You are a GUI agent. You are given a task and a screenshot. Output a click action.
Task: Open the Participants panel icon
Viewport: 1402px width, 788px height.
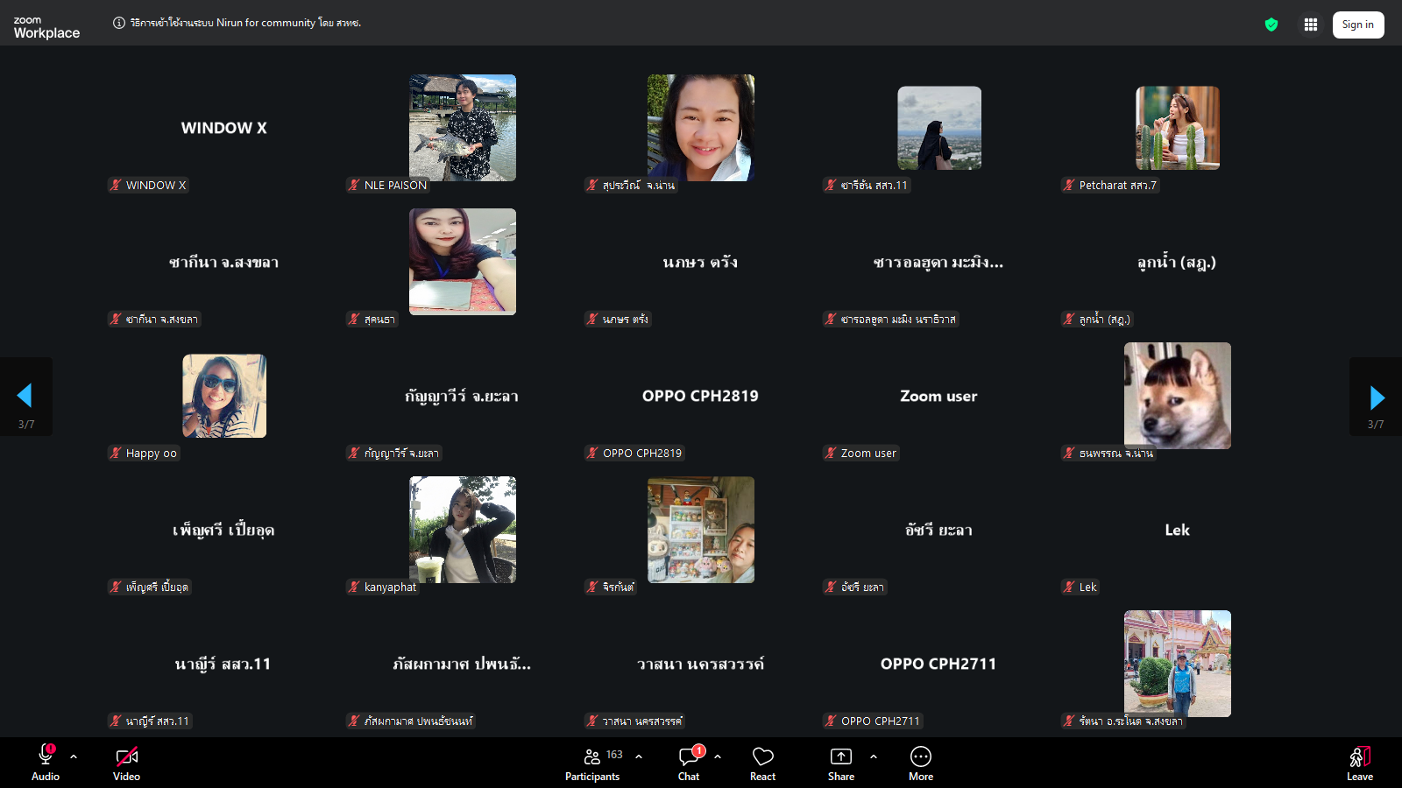[x=592, y=757]
